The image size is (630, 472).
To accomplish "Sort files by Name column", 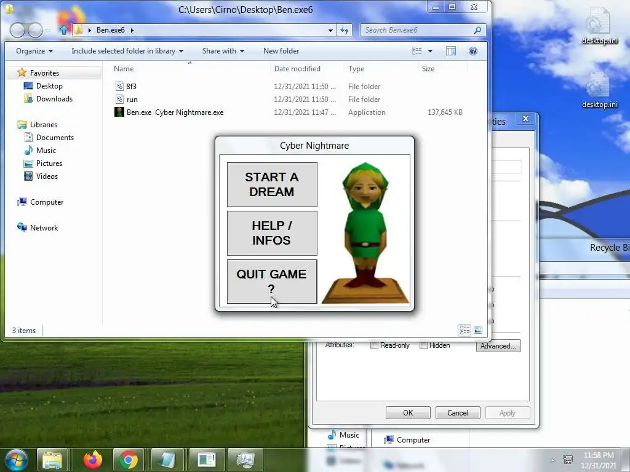I will coord(124,69).
